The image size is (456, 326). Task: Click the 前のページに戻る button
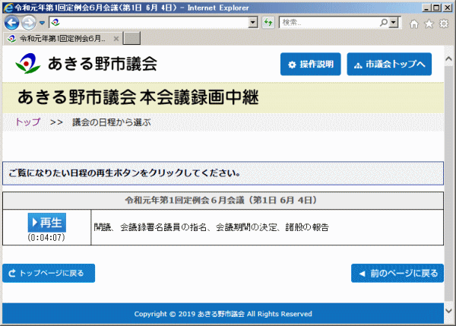coord(397,273)
